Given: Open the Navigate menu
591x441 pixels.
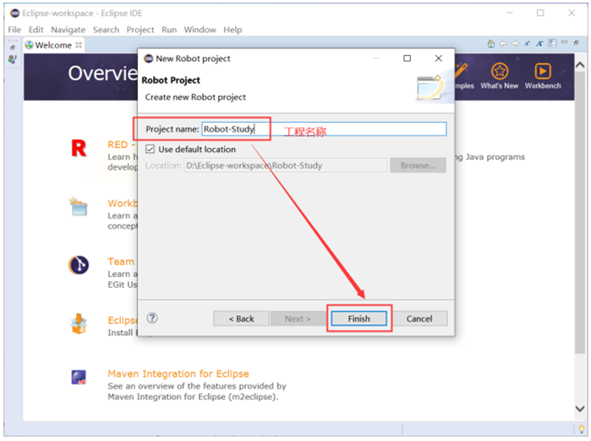Looking at the screenshot, I should point(68,30).
